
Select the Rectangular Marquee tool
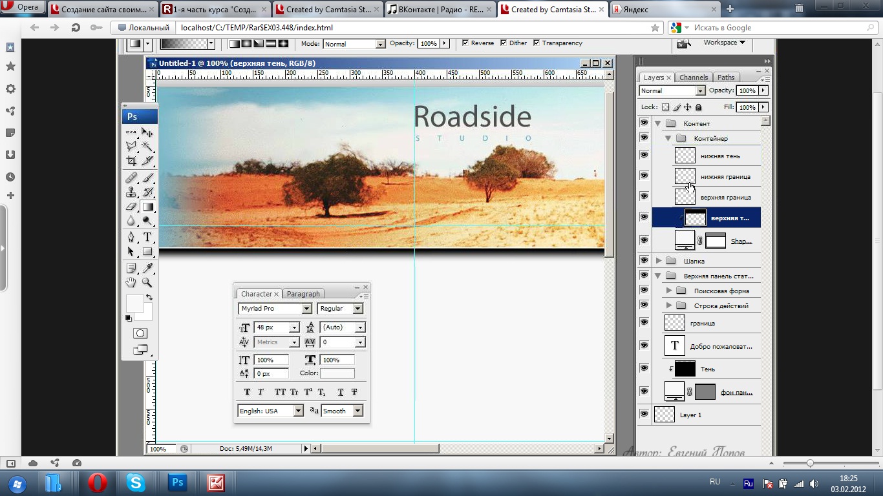pos(131,132)
